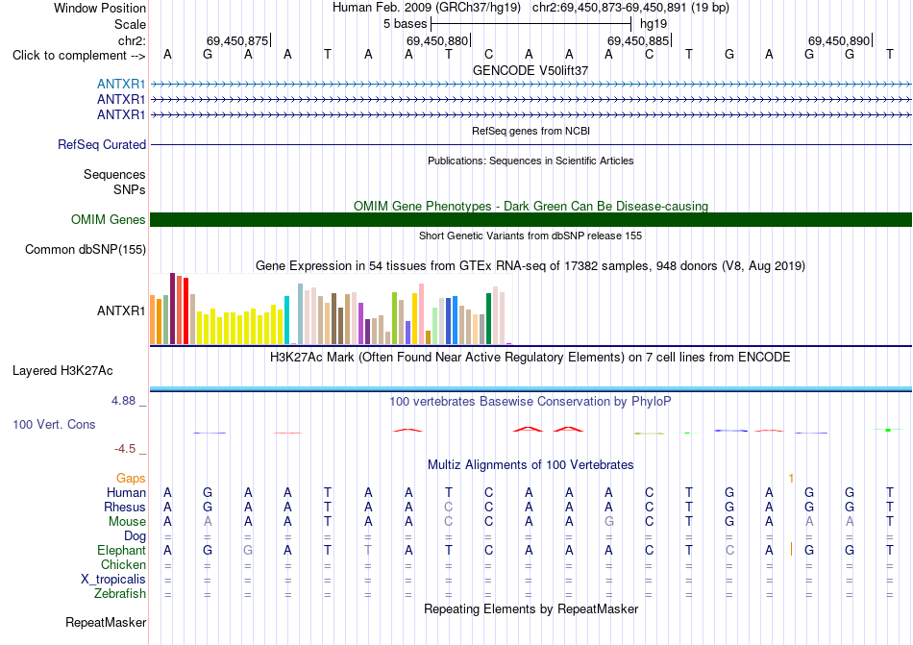This screenshot has height=645, width=913.
Task: Click the Mouse species row label
Action: tap(127, 522)
